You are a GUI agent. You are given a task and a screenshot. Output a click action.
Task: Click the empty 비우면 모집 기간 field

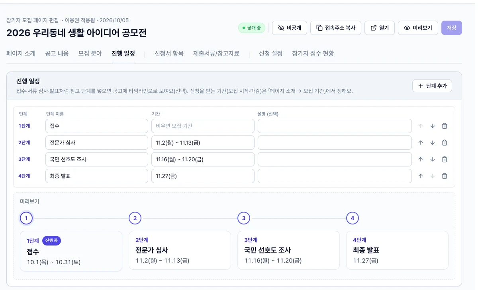coord(203,126)
